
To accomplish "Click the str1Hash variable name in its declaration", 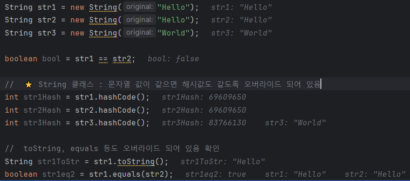I will coord(42,97).
